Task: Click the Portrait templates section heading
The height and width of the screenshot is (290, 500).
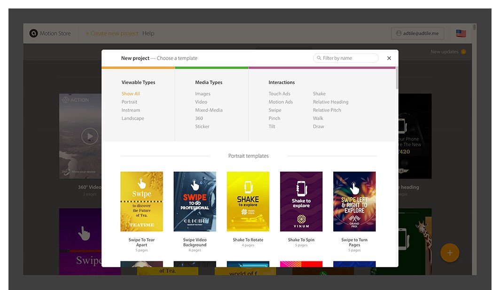Action: (x=249, y=156)
